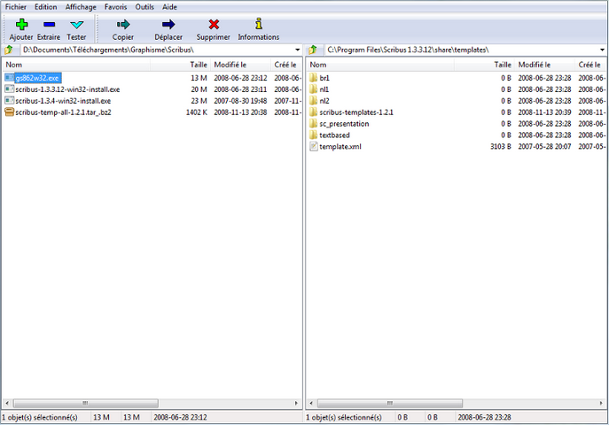Image resolution: width=609 pixels, height=425 pixels.
Task: Click left panel horizontal scrollbar
Action: 151,403
